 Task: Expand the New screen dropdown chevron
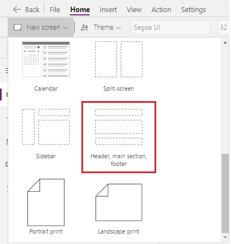(x=65, y=28)
